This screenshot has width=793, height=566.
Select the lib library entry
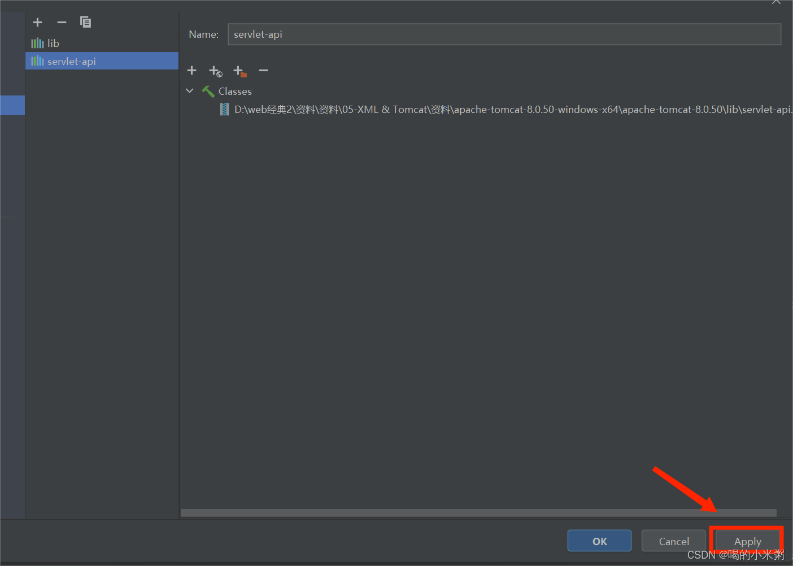tap(102, 43)
